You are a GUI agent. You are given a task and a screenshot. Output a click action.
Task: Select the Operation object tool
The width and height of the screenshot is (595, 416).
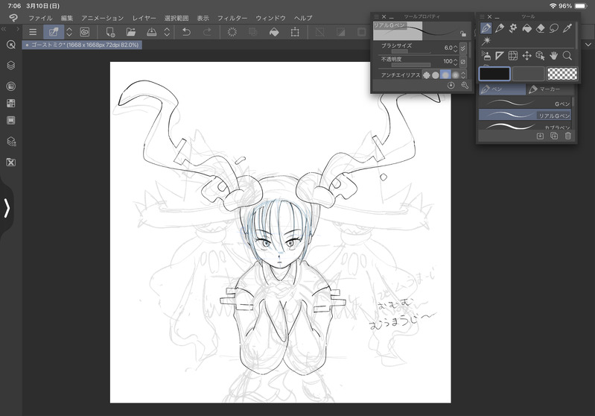[541, 56]
